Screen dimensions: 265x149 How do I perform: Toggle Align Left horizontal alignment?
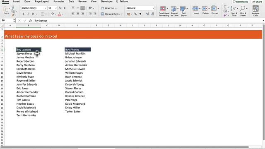(73, 14)
